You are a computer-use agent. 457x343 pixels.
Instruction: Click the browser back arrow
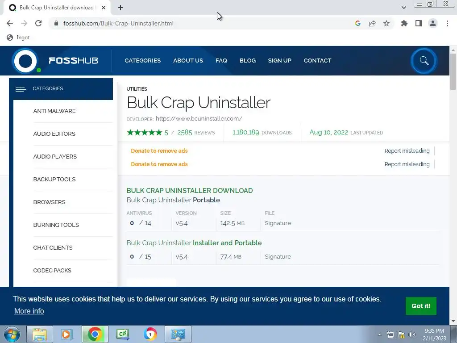10,23
